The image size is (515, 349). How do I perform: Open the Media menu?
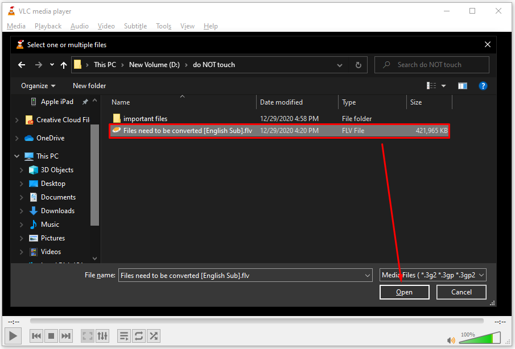[16, 26]
